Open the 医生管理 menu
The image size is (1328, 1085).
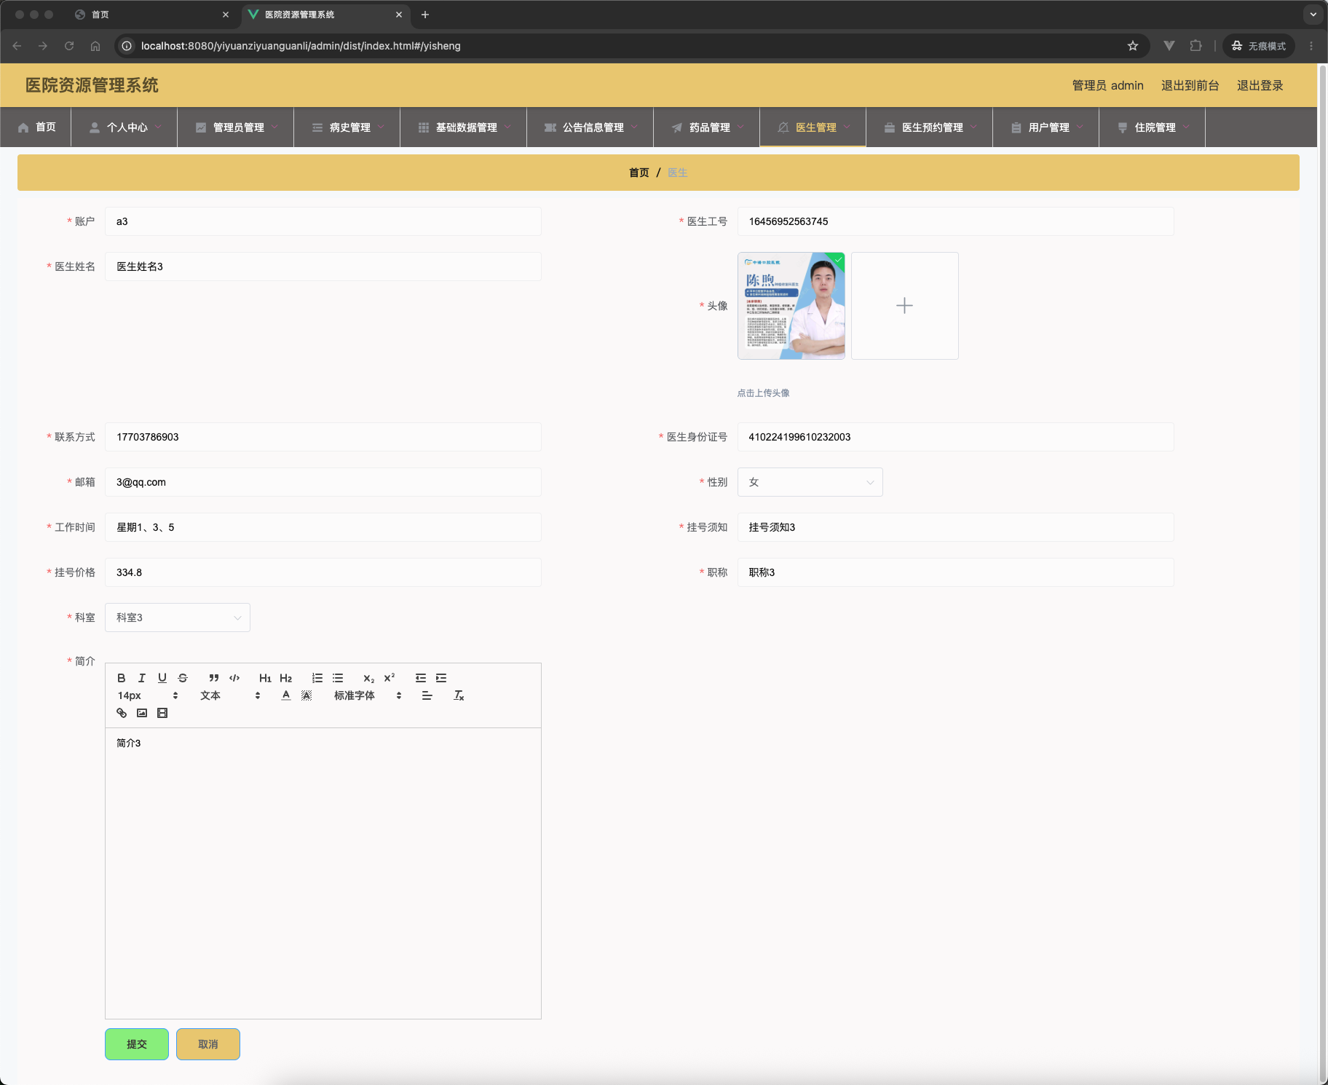coord(813,127)
